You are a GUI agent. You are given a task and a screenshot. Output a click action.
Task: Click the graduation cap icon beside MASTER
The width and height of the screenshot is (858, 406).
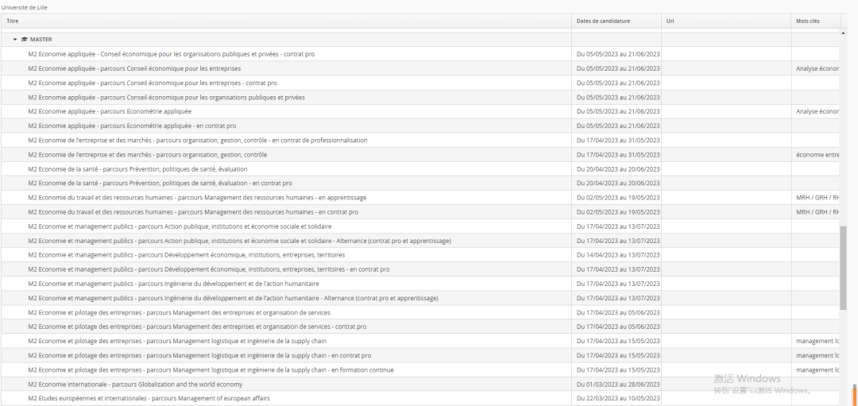pos(24,40)
